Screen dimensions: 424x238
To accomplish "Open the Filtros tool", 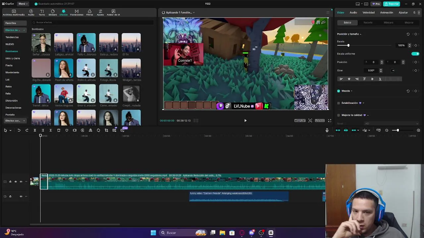I will coord(90,13).
